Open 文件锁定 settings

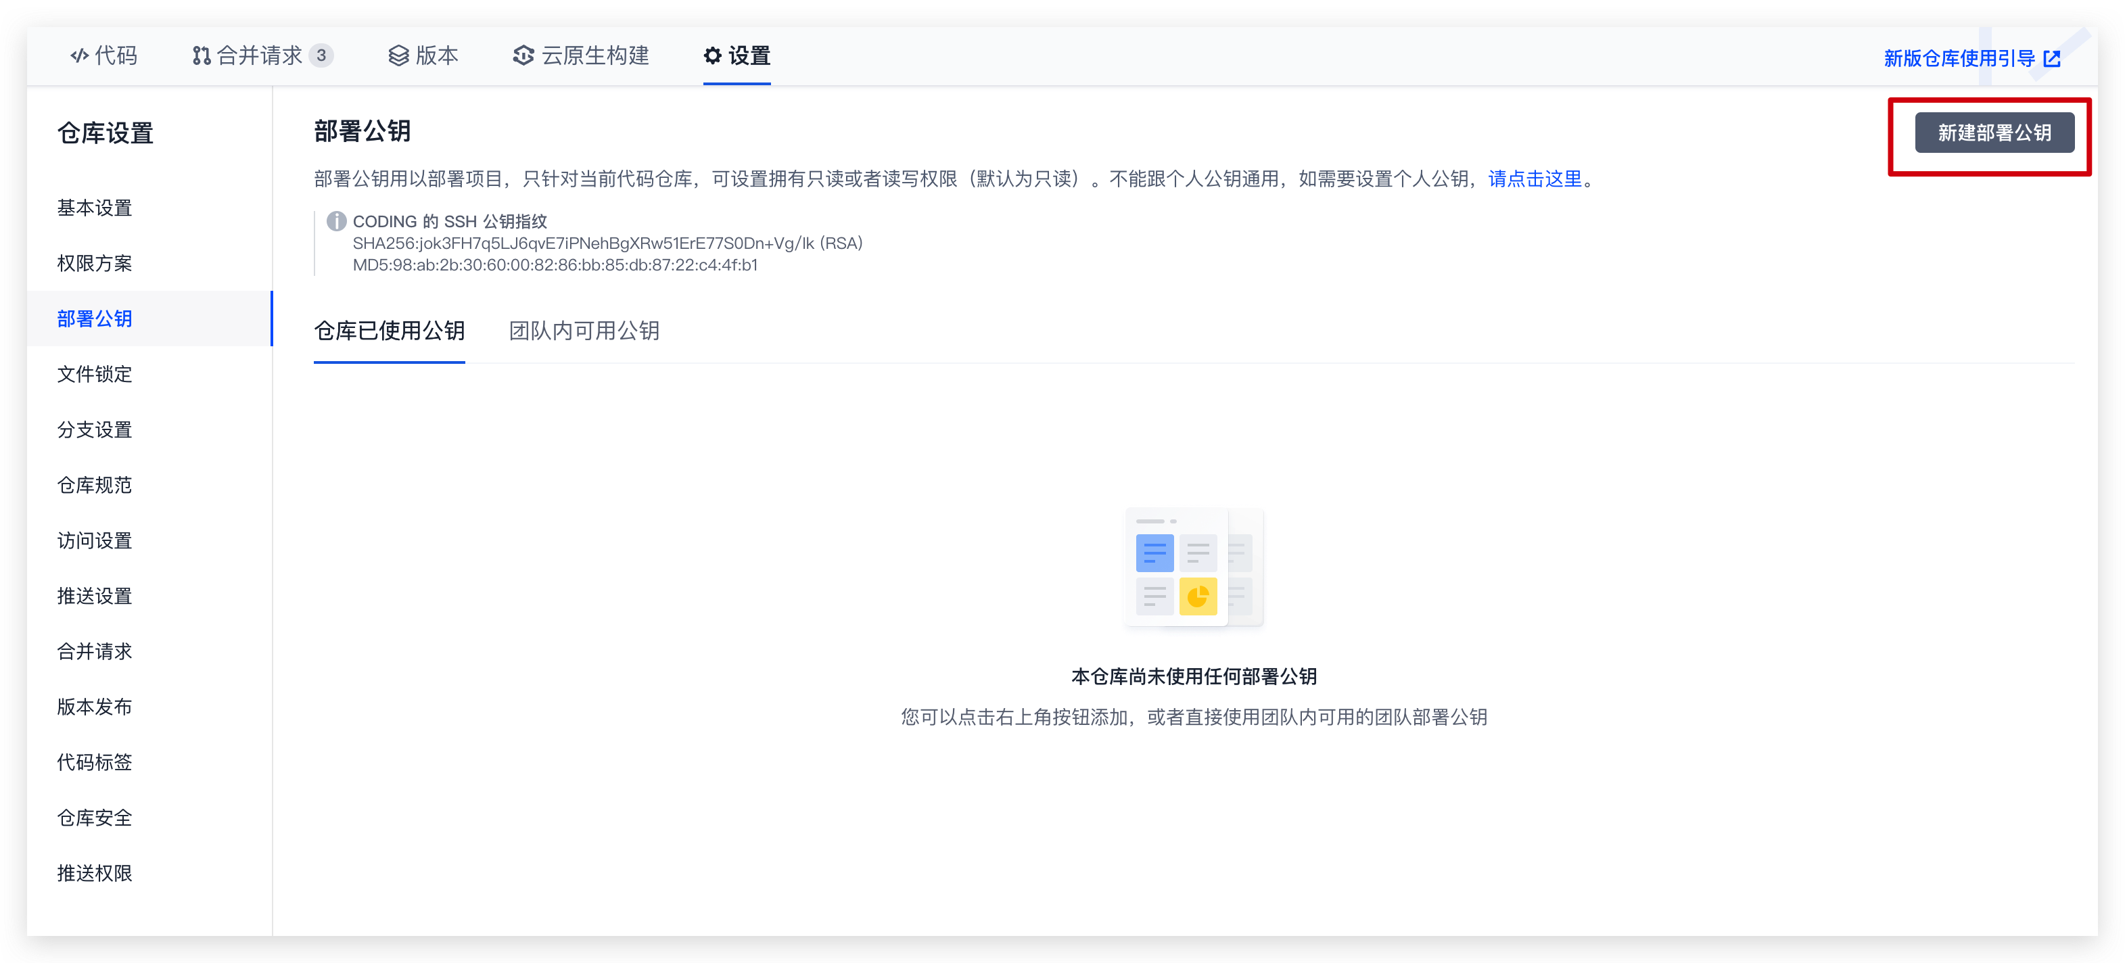point(95,374)
